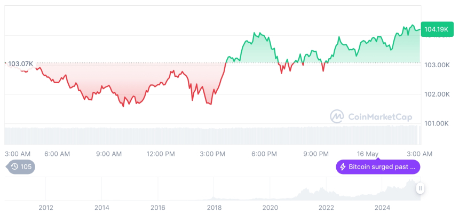Select 2020 on the overview timeline
The width and height of the screenshot is (459, 214).
click(270, 208)
